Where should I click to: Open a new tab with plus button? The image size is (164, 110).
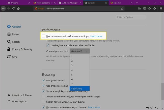pyautogui.click(x=137, y=3)
